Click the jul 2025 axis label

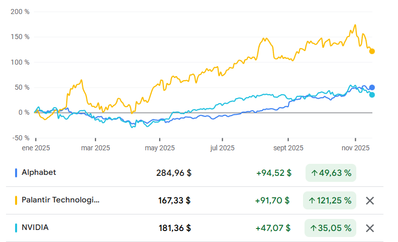[223, 148]
